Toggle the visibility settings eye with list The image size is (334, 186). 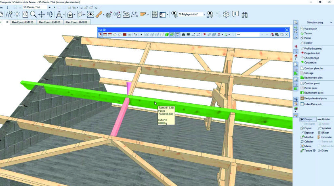tap(210, 15)
